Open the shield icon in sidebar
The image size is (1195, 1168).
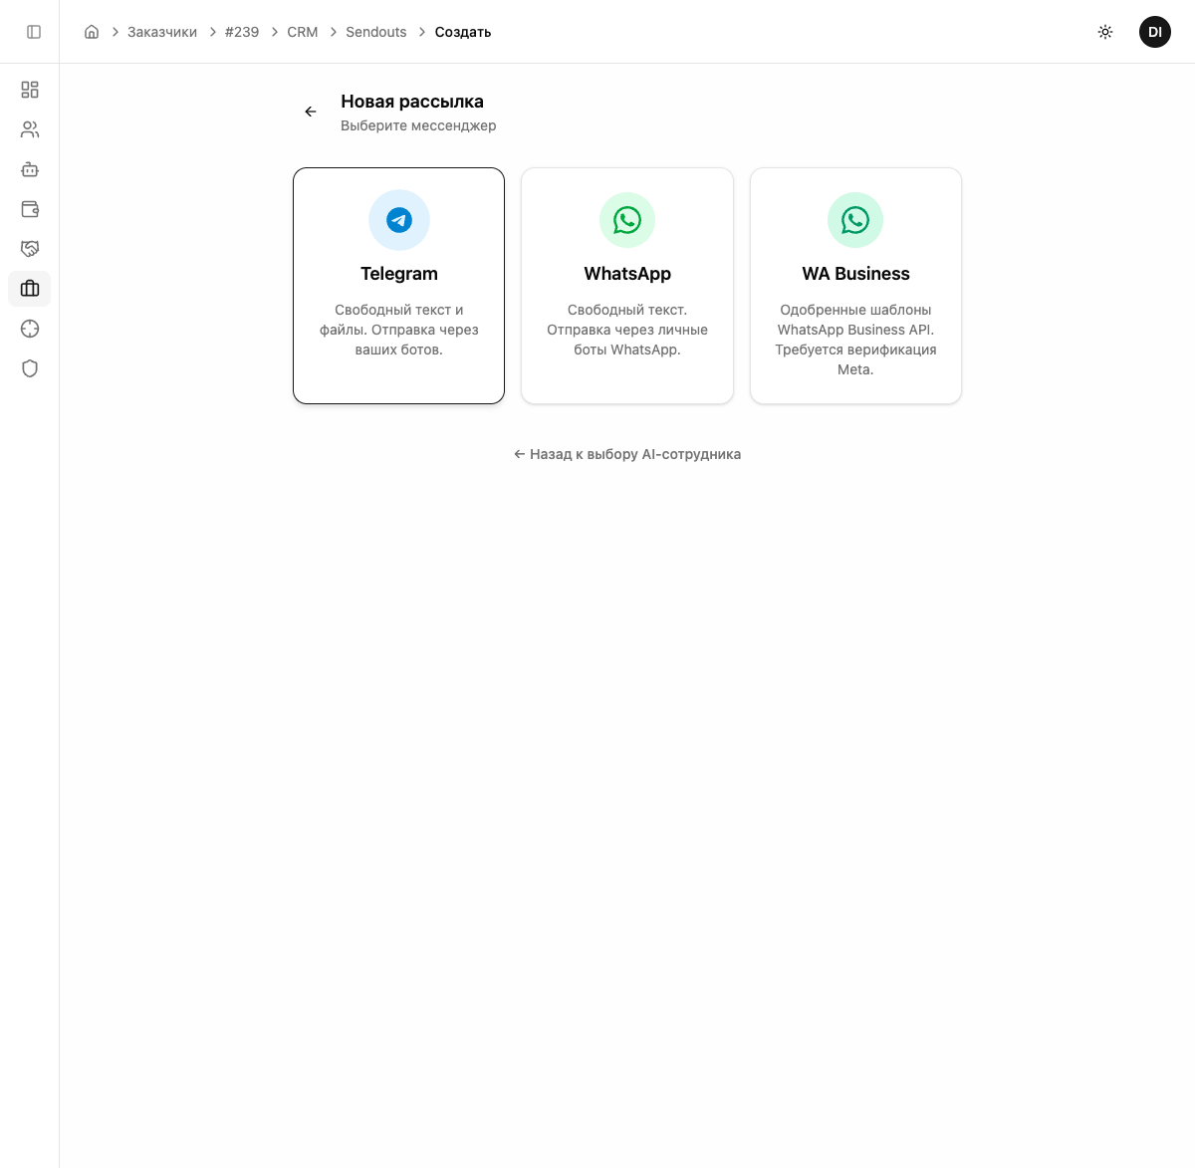point(30,368)
